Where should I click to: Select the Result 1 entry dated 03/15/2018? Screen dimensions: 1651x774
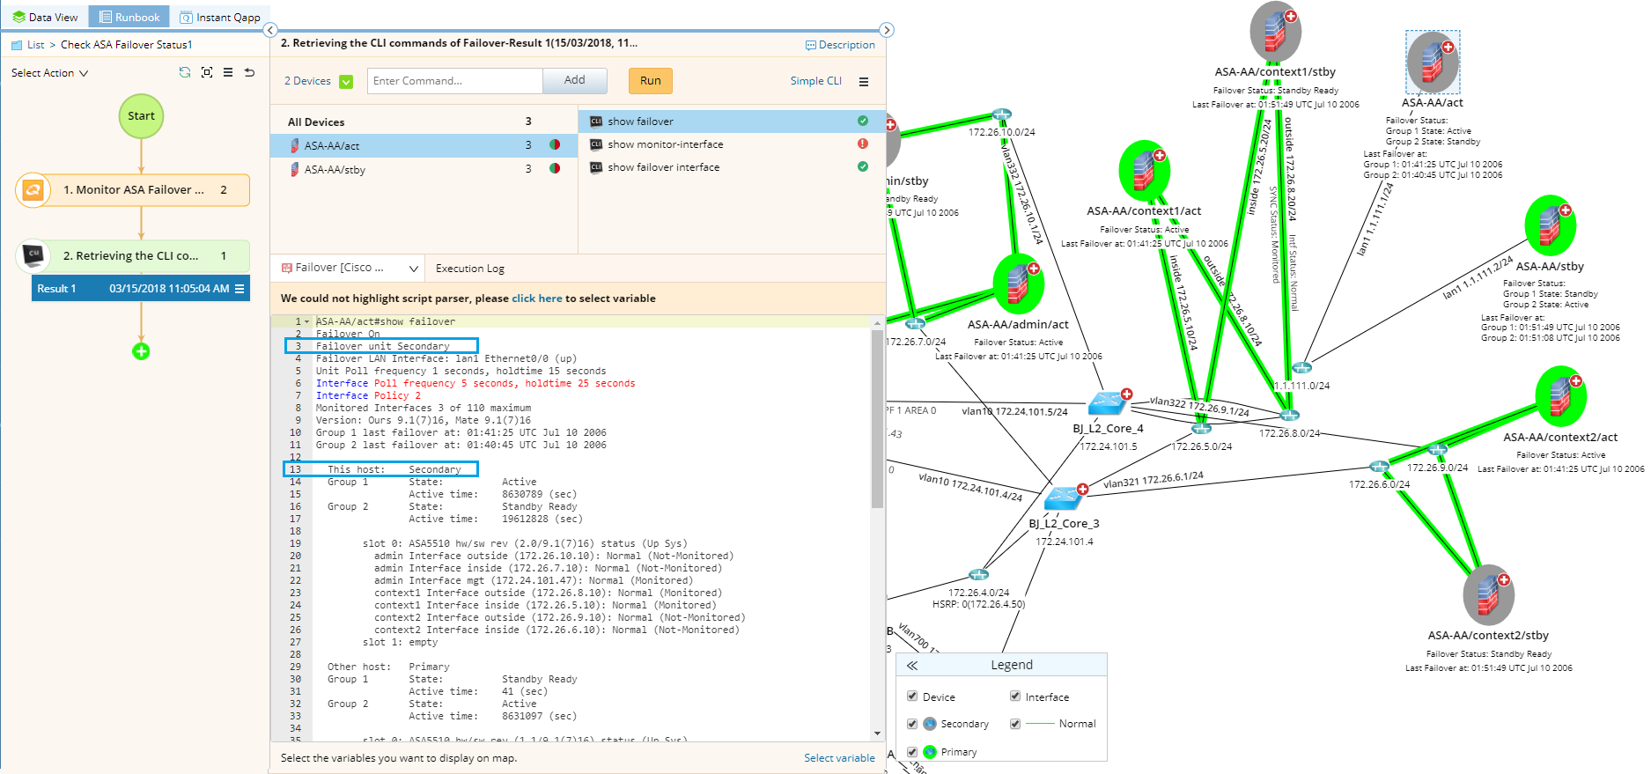click(141, 289)
